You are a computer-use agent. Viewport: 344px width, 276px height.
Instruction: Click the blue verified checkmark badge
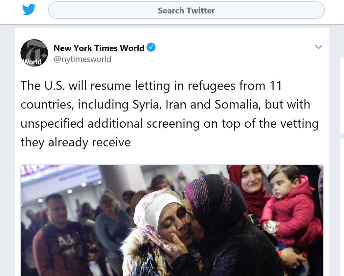151,47
